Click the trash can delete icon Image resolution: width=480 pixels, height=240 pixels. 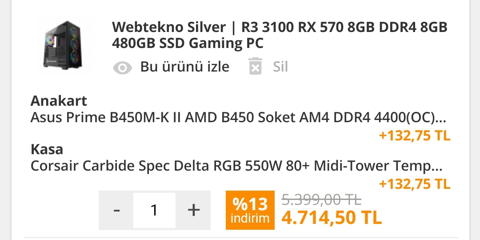(255, 67)
